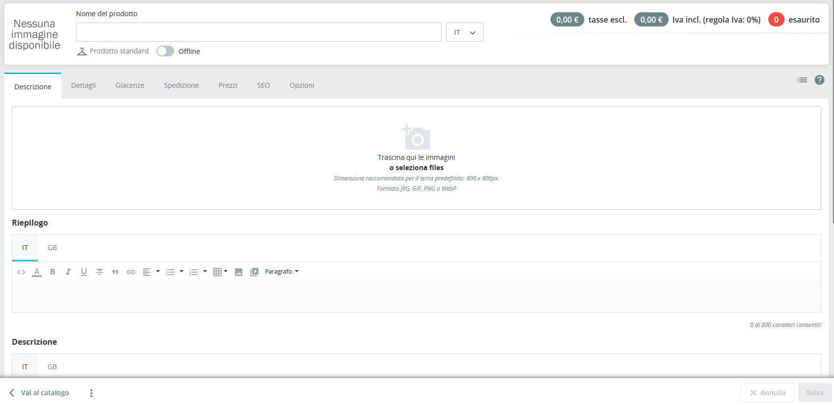Click the Annulla button
This screenshot has width=834, height=405.
[767, 393]
